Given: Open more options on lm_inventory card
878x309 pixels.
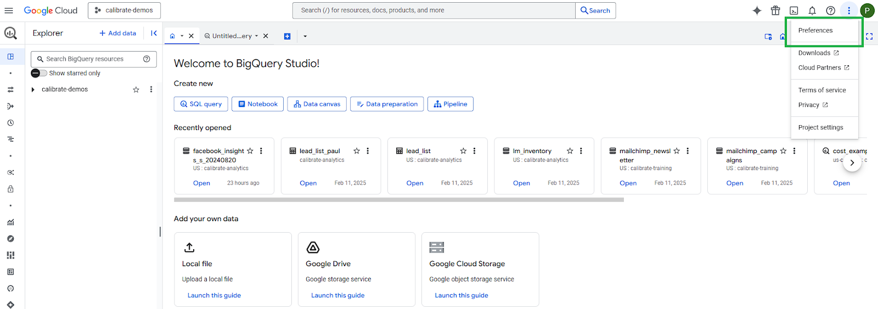Looking at the screenshot, I should coord(581,151).
